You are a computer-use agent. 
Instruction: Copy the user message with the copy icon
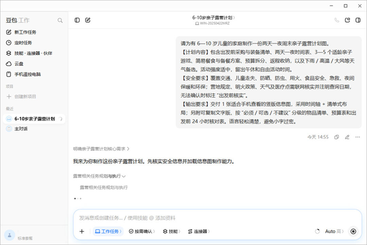pyautogui.click(x=336, y=137)
